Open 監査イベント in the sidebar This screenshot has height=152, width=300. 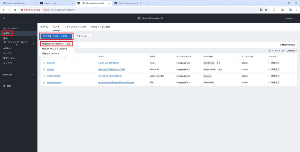coord(9,58)
